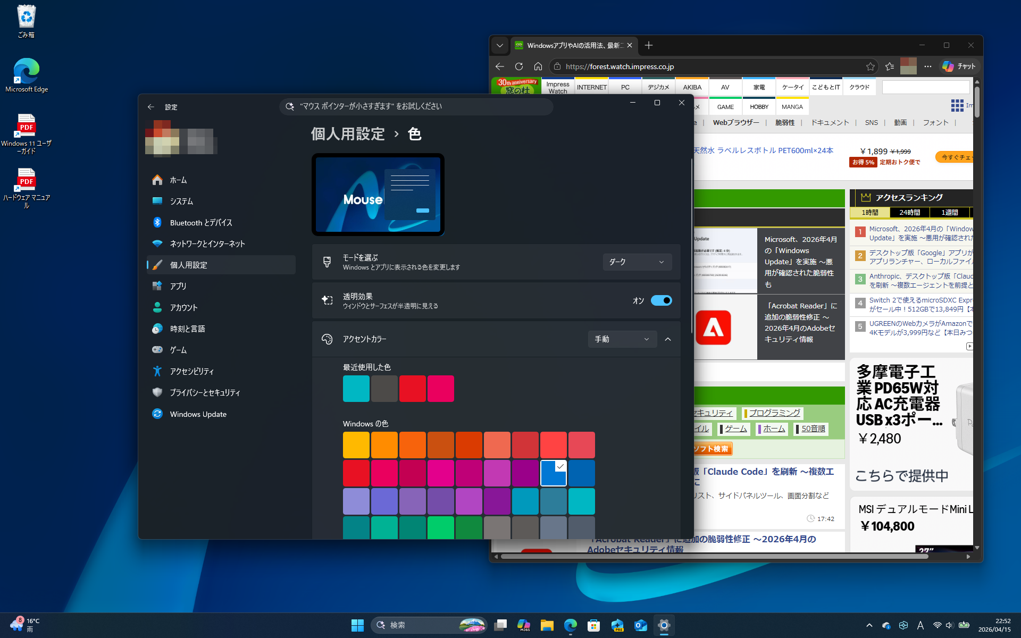This screenshot has height=638, width=1021.
Task: Toggle 透明効果 switch off
Action: point(661,300)
